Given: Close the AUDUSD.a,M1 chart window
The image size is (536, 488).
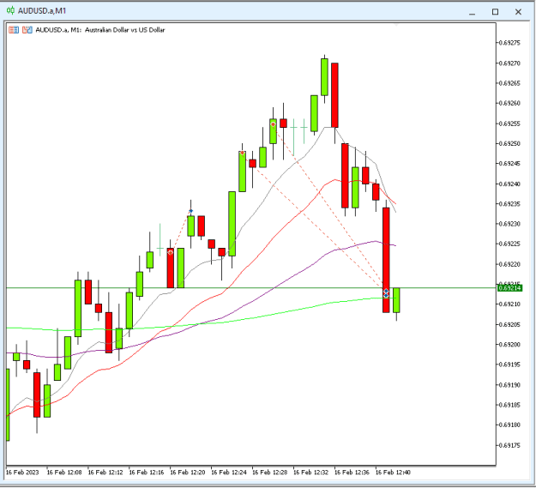Looking at the screenshot, I should [518, 12].
